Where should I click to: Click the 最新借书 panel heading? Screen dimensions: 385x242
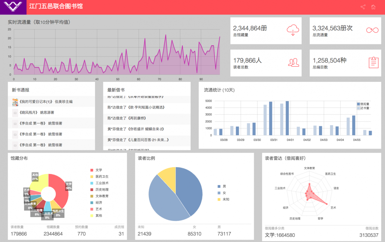116,90
